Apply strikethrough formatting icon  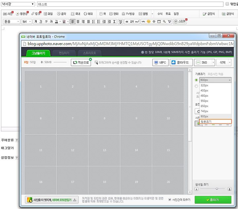coord(51,21)
